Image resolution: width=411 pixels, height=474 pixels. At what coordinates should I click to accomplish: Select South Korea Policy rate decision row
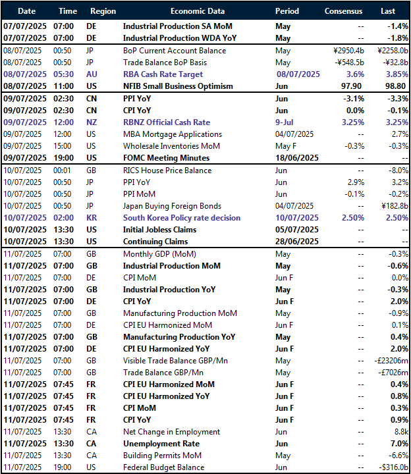coord(182,218)
